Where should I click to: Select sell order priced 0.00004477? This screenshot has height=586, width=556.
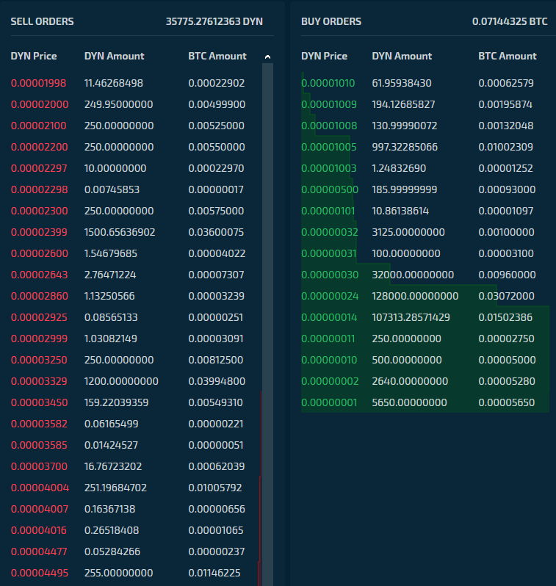[136, 551]
